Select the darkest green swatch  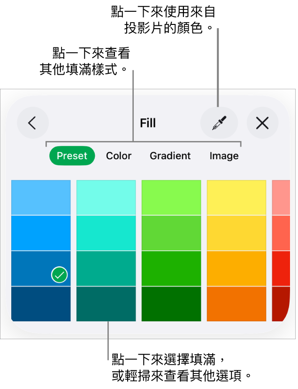tap(171, 303)
